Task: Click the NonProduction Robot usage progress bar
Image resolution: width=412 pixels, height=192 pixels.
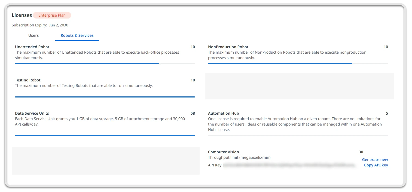Action: pos(298,64)
